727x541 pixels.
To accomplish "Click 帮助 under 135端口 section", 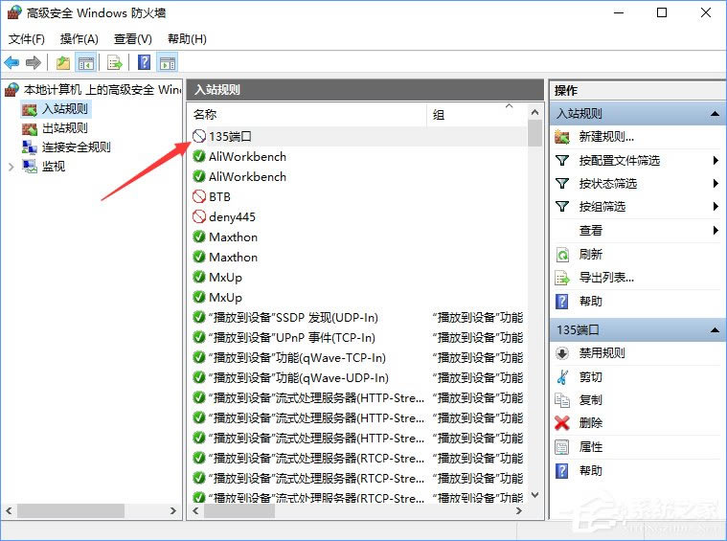I will click(590, 471).
